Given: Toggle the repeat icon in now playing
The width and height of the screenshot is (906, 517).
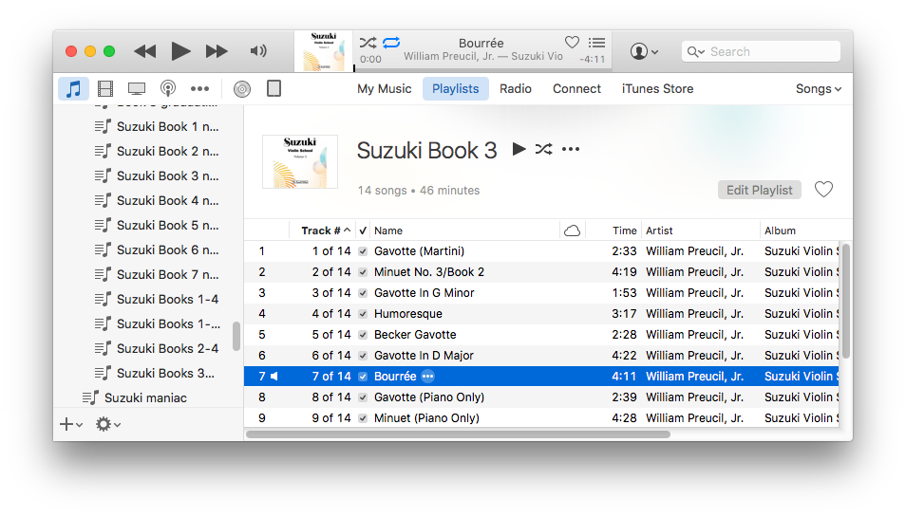Looking at the screenshot, I should pyautogui.click(x=391, y=42).
